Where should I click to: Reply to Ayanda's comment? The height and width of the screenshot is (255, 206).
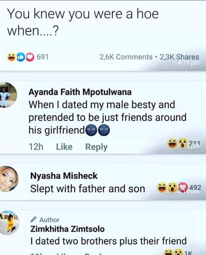pyautogui.click(x=96, y=147)
